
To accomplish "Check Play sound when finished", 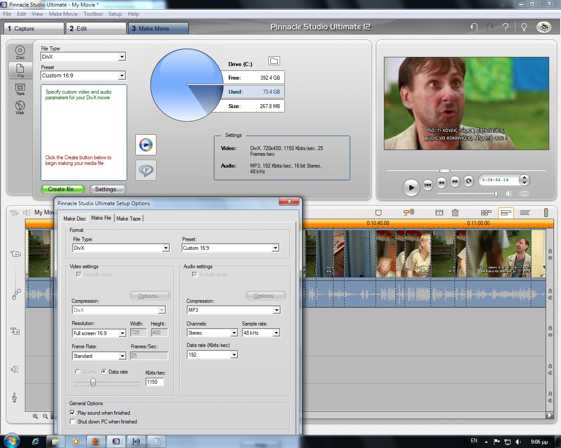I will 73,413.
